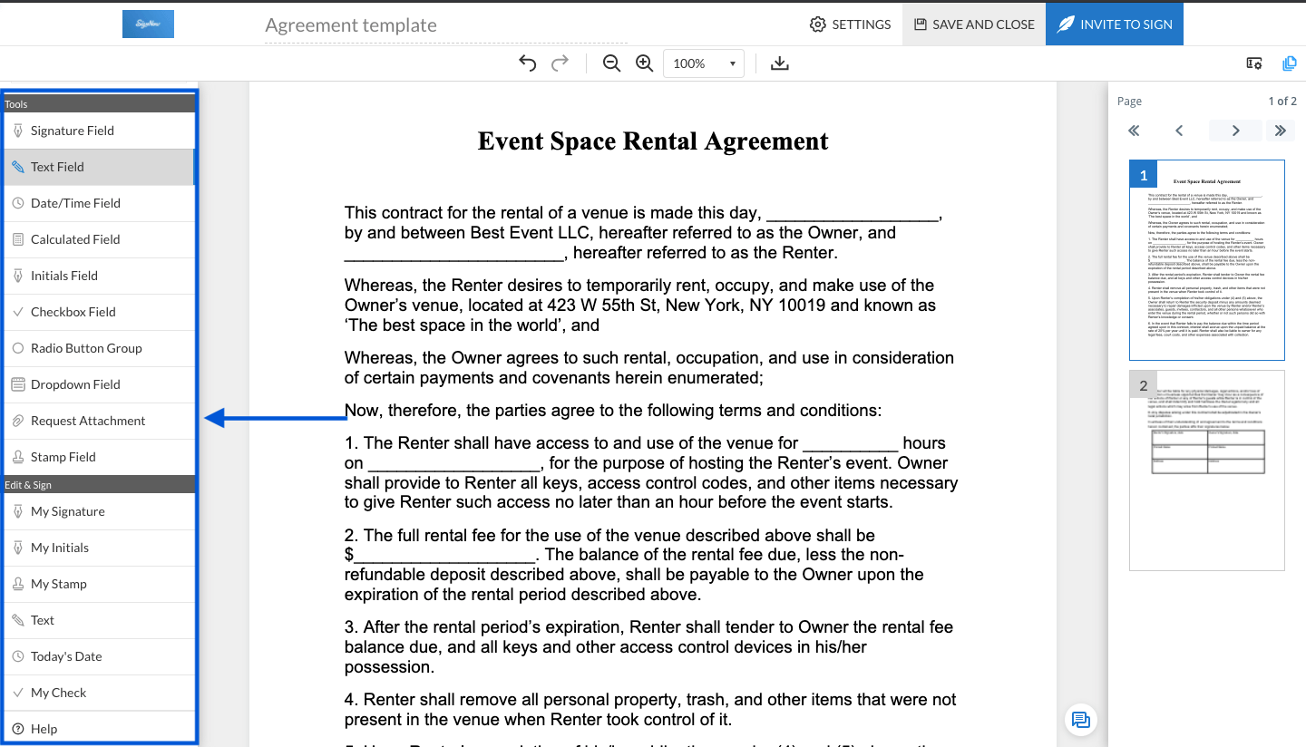
Task: Open the zoom percentage dropdown
Action: 703,63
